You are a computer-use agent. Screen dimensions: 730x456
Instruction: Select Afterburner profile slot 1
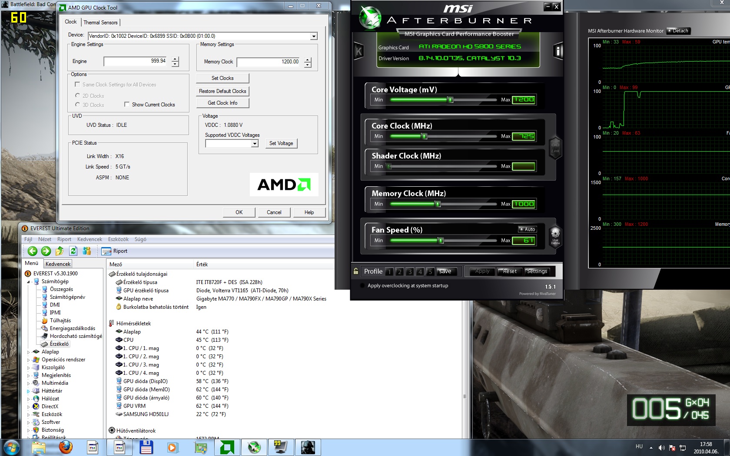click(389, 272)
